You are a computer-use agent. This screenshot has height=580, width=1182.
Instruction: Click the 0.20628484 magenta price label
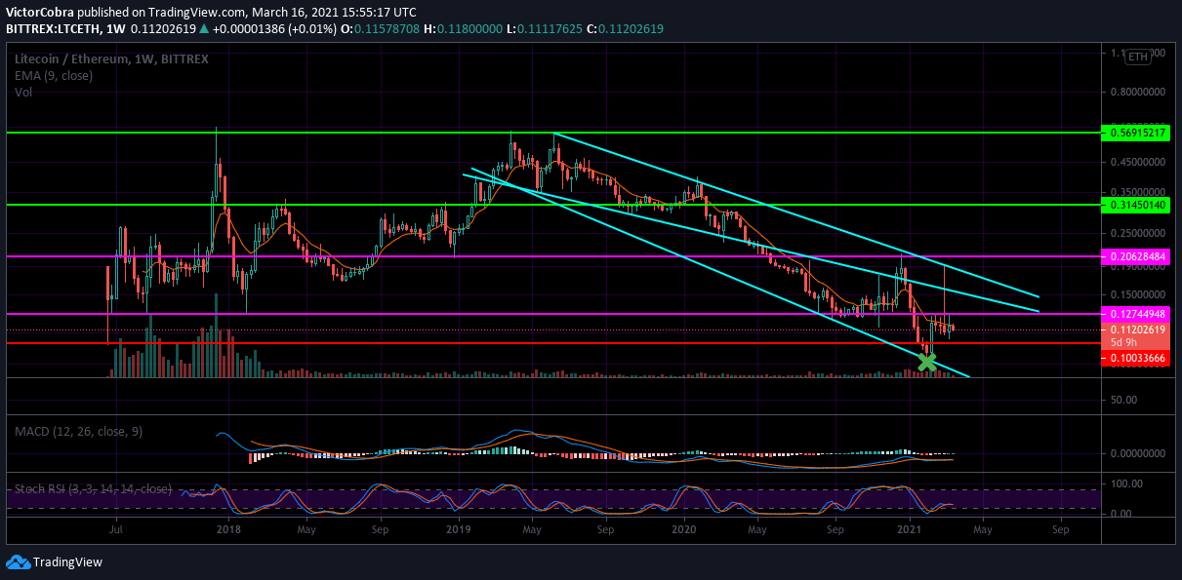click(x=1136, y=256)
